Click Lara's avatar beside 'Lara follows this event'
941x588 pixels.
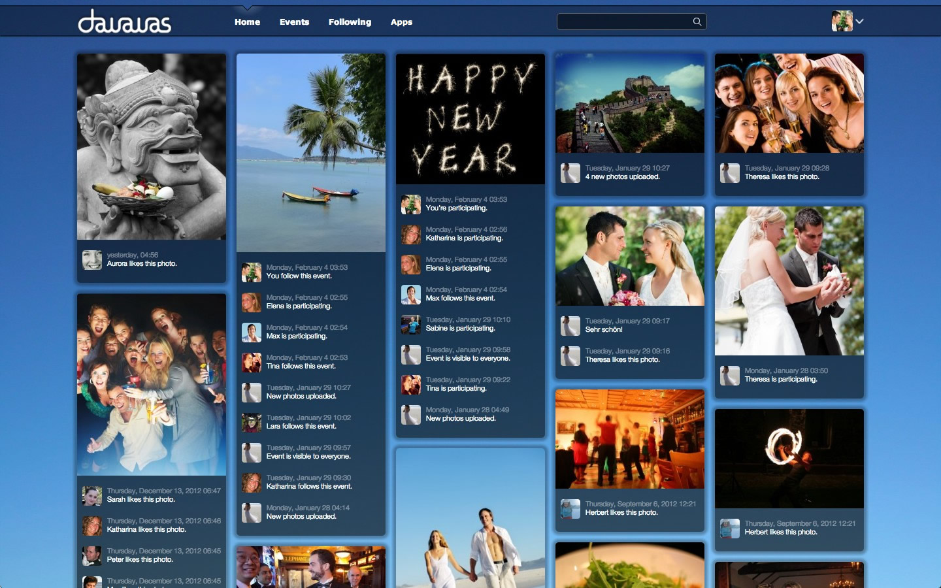[252, 423]
